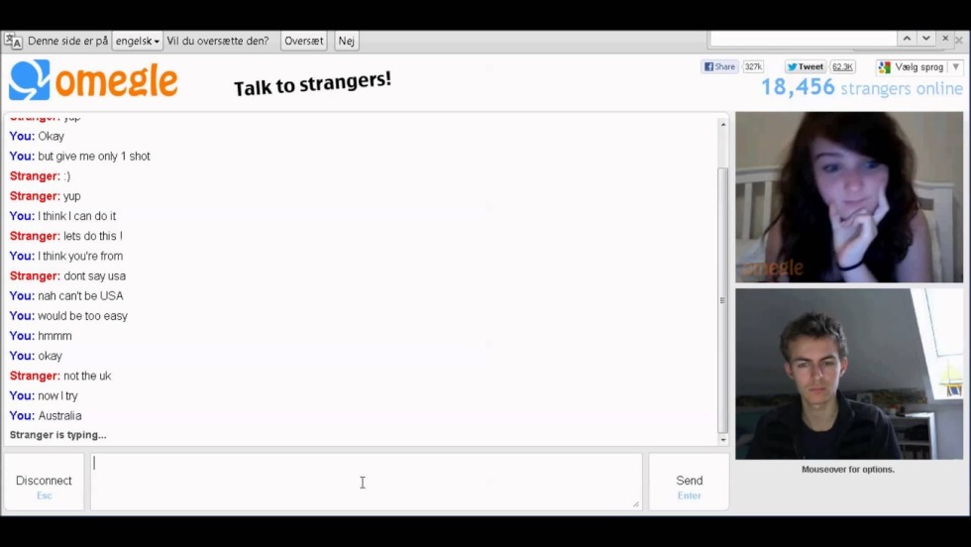Click the Oversæt translate button
The width and height of the screenshot is (971, 547).
(303, 42)
